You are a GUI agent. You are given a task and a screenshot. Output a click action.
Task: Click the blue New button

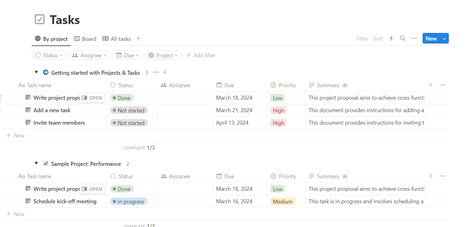431,38
